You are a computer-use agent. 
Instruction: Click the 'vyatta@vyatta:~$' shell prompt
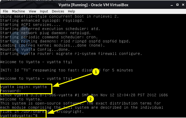19,116
